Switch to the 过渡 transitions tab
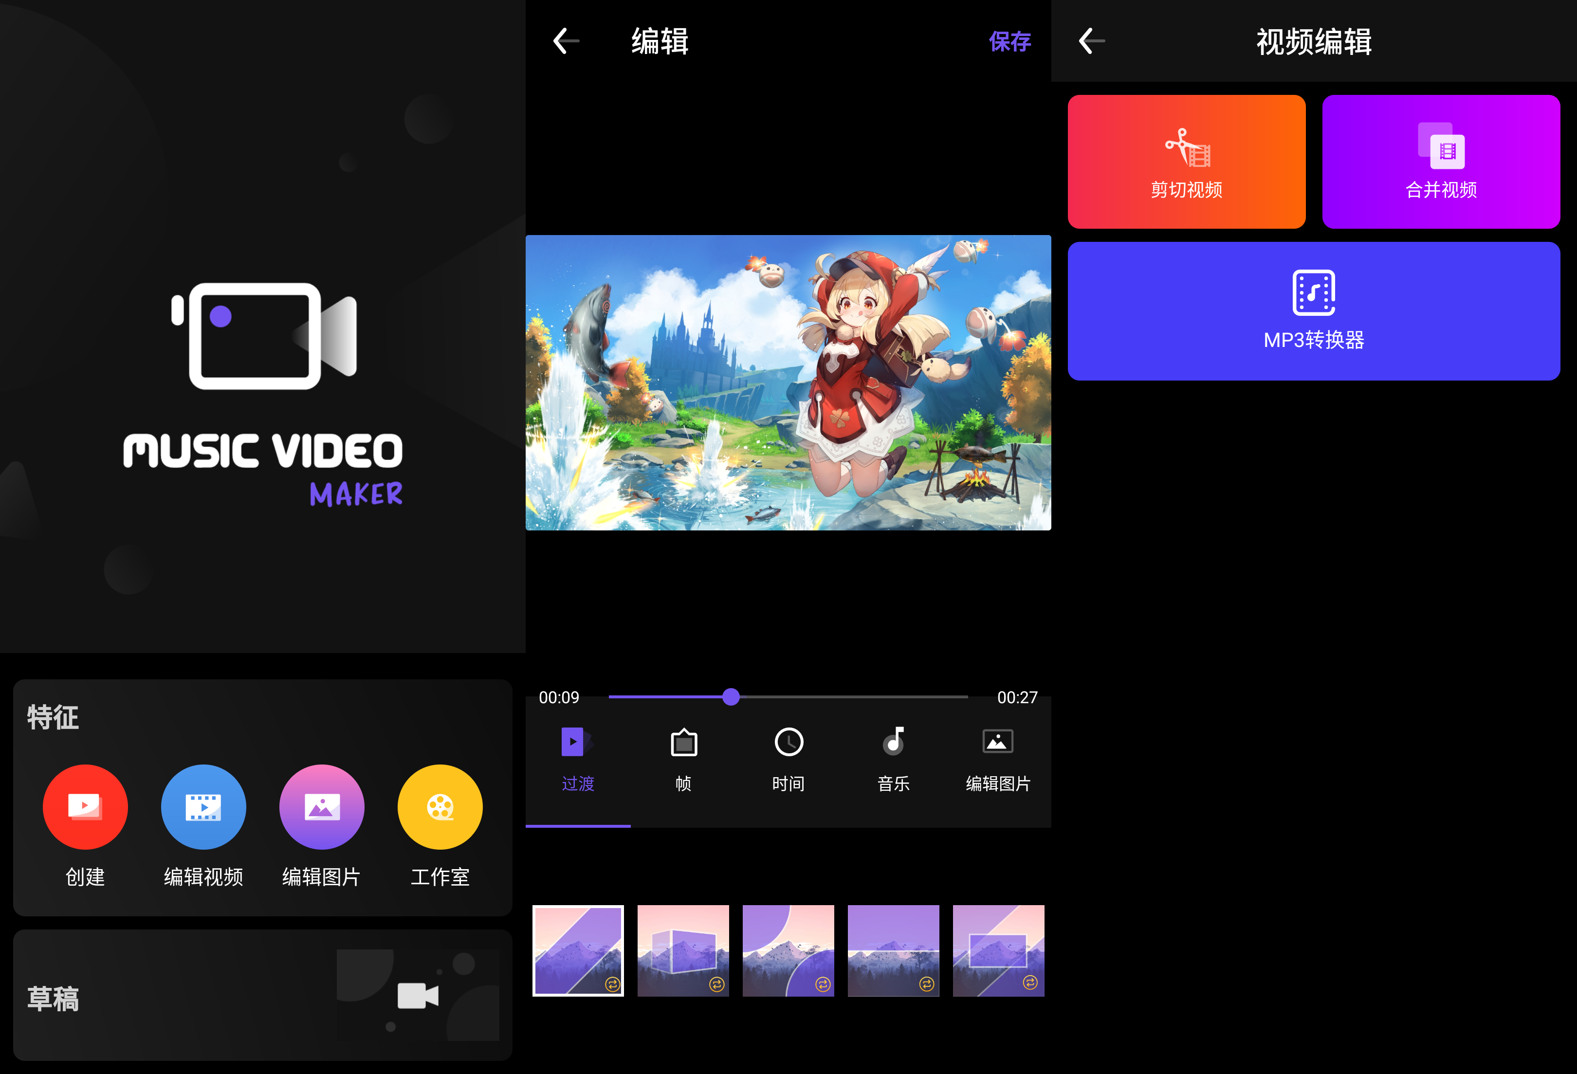The height and width of the screenshot is (1074, 1577). coord(577,760)
